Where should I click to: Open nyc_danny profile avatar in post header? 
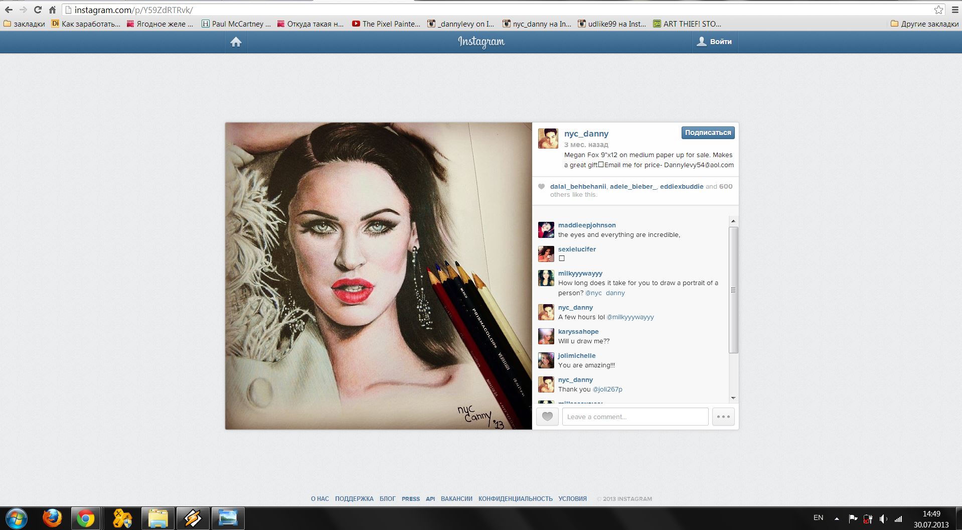click(x=548, y=139)
